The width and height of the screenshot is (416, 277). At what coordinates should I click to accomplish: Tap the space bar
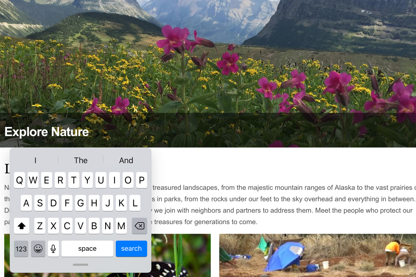point(87,248)
